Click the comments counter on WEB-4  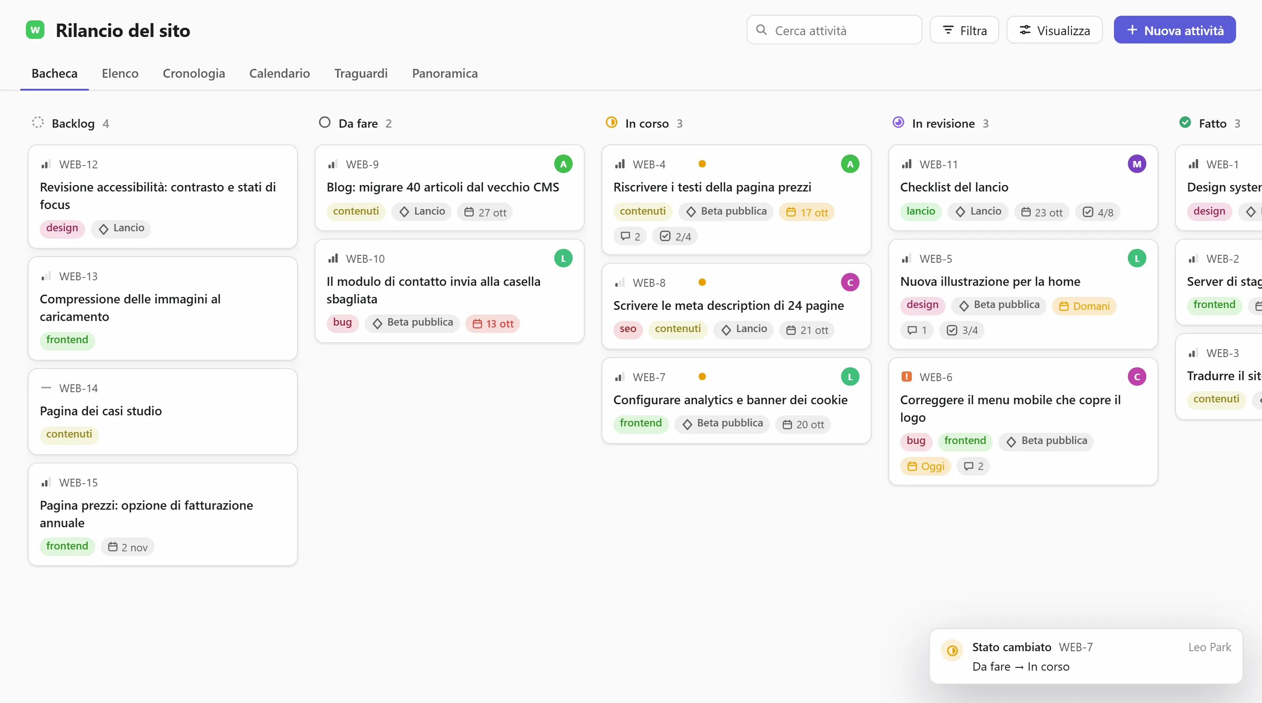coord(630,236)
